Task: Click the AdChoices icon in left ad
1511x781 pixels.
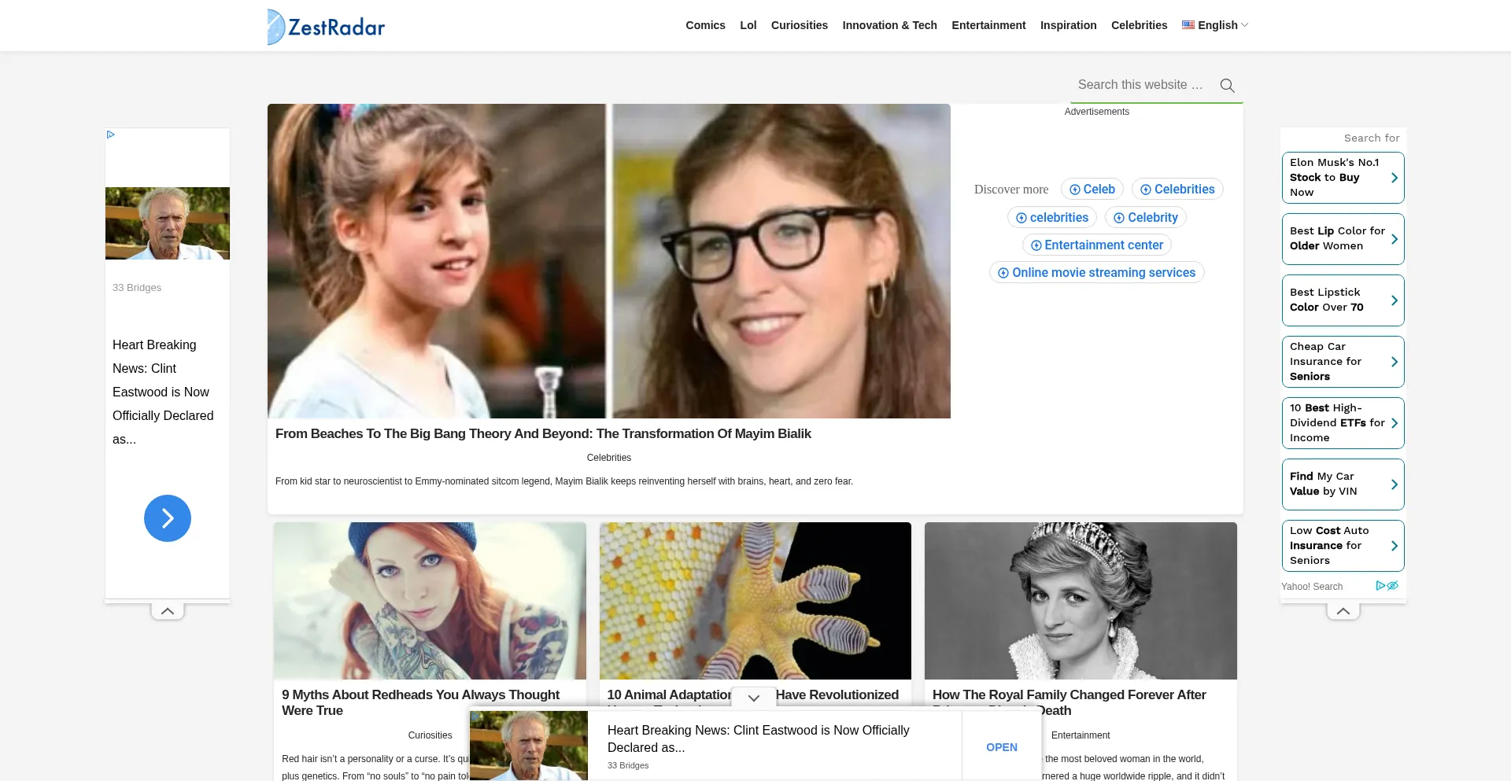Action: (111, 134)
